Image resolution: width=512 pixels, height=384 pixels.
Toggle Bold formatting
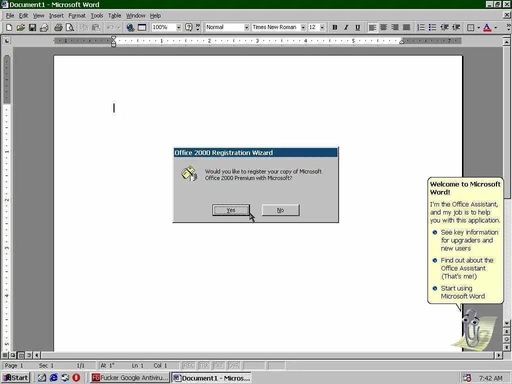click(x=334, y=27)
